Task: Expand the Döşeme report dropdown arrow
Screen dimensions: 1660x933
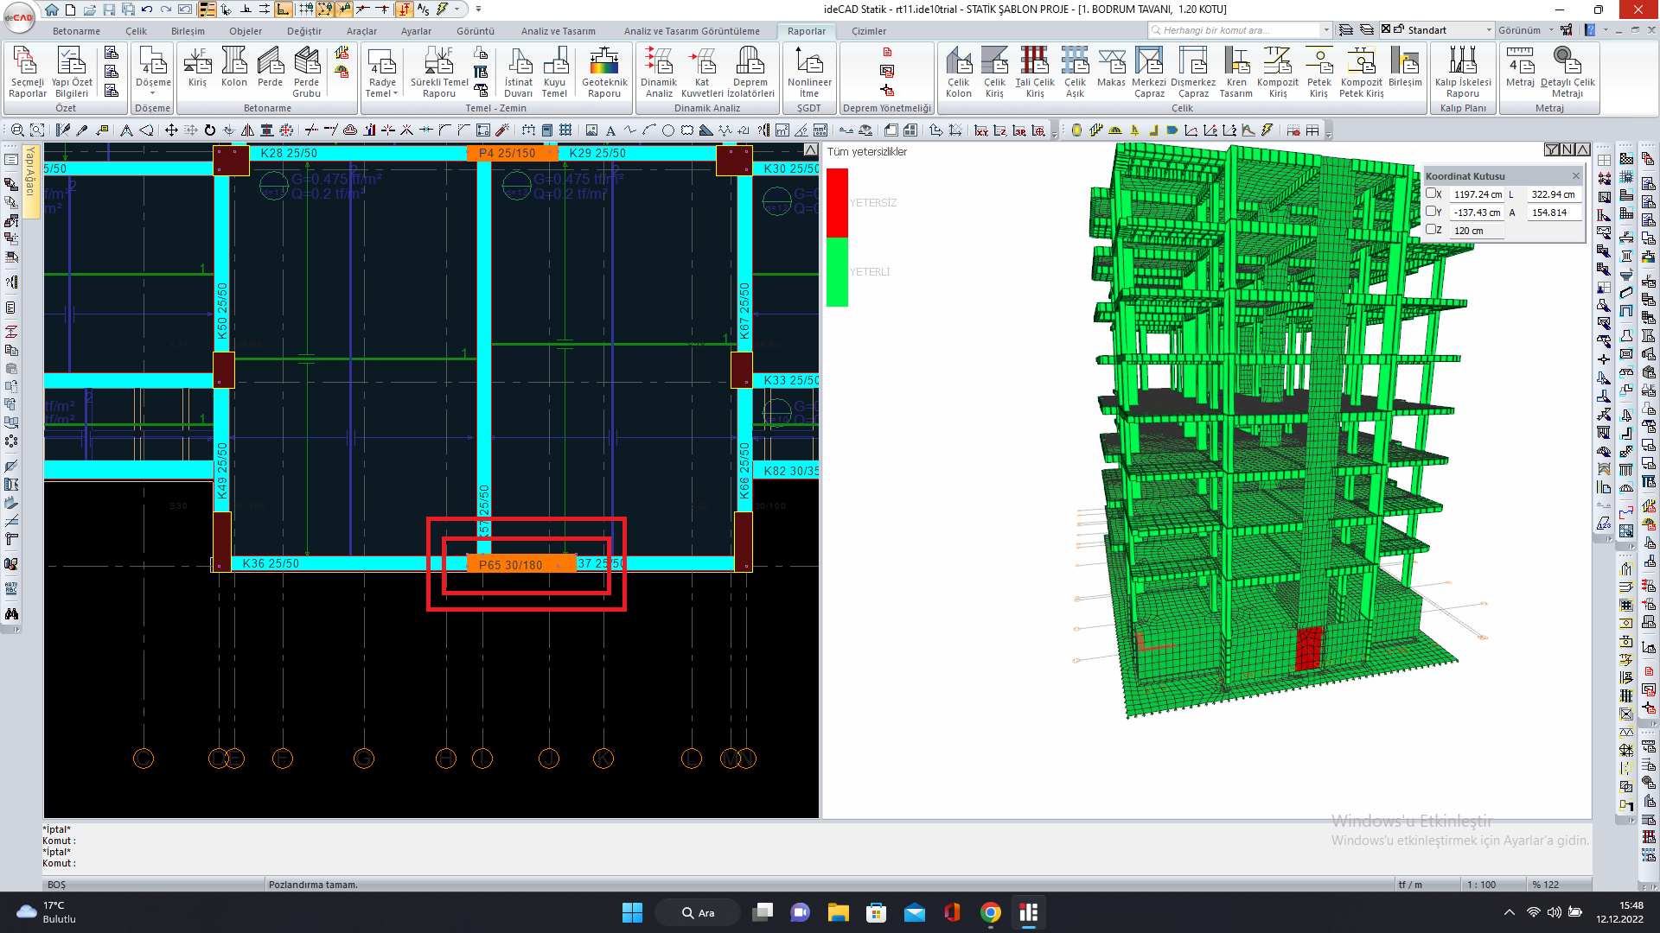Action: click(x=153, y=93)
